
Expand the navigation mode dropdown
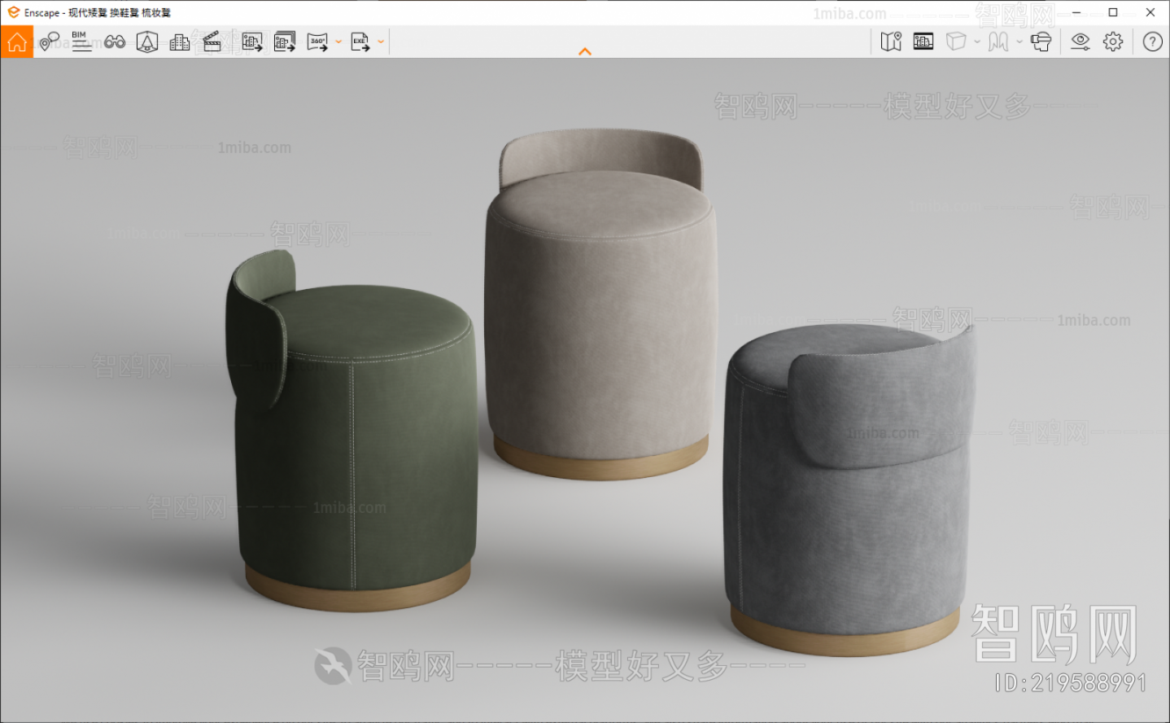click(1019, 42)
